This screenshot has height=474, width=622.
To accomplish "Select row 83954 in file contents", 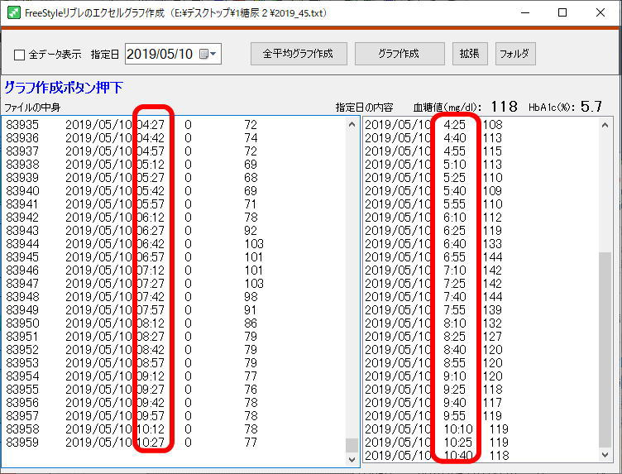I will click(132, 376).
